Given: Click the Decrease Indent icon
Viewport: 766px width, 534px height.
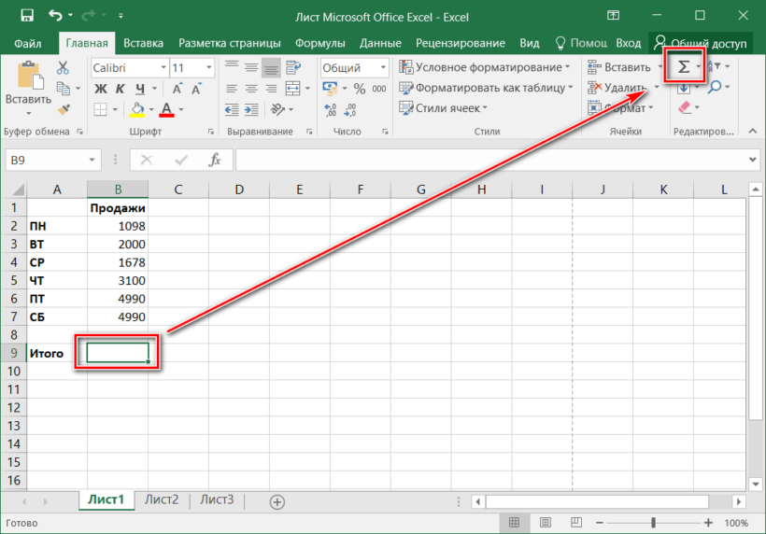Looking at the screenshot, I should tap(232, 109).
